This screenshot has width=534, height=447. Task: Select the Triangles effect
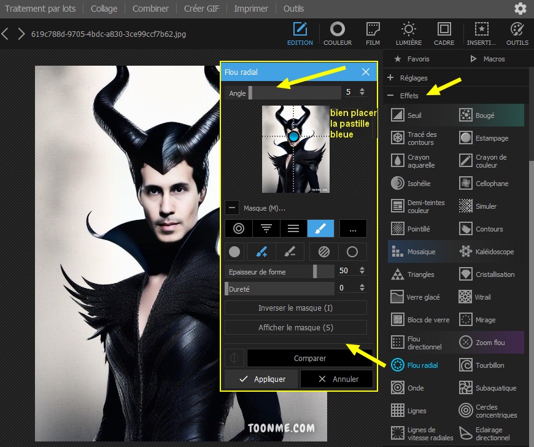click(422, 274)
